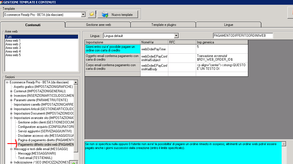Open Pagina di pagamento diretto section
Viewport: 293px width, 164px height.
tap(46, 140)
